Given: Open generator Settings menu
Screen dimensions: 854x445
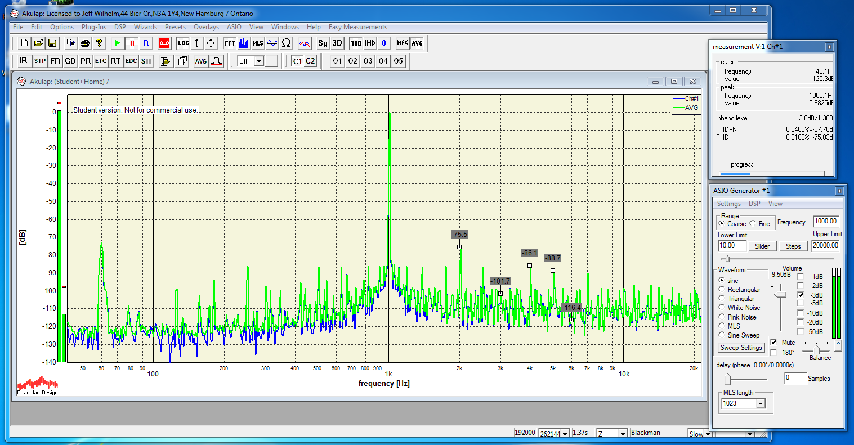Looking at the screenshot, I should 729,204.
